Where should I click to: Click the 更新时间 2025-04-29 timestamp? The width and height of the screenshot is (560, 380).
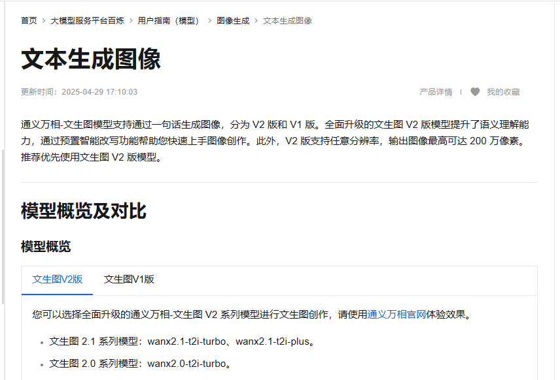[79, 92]
